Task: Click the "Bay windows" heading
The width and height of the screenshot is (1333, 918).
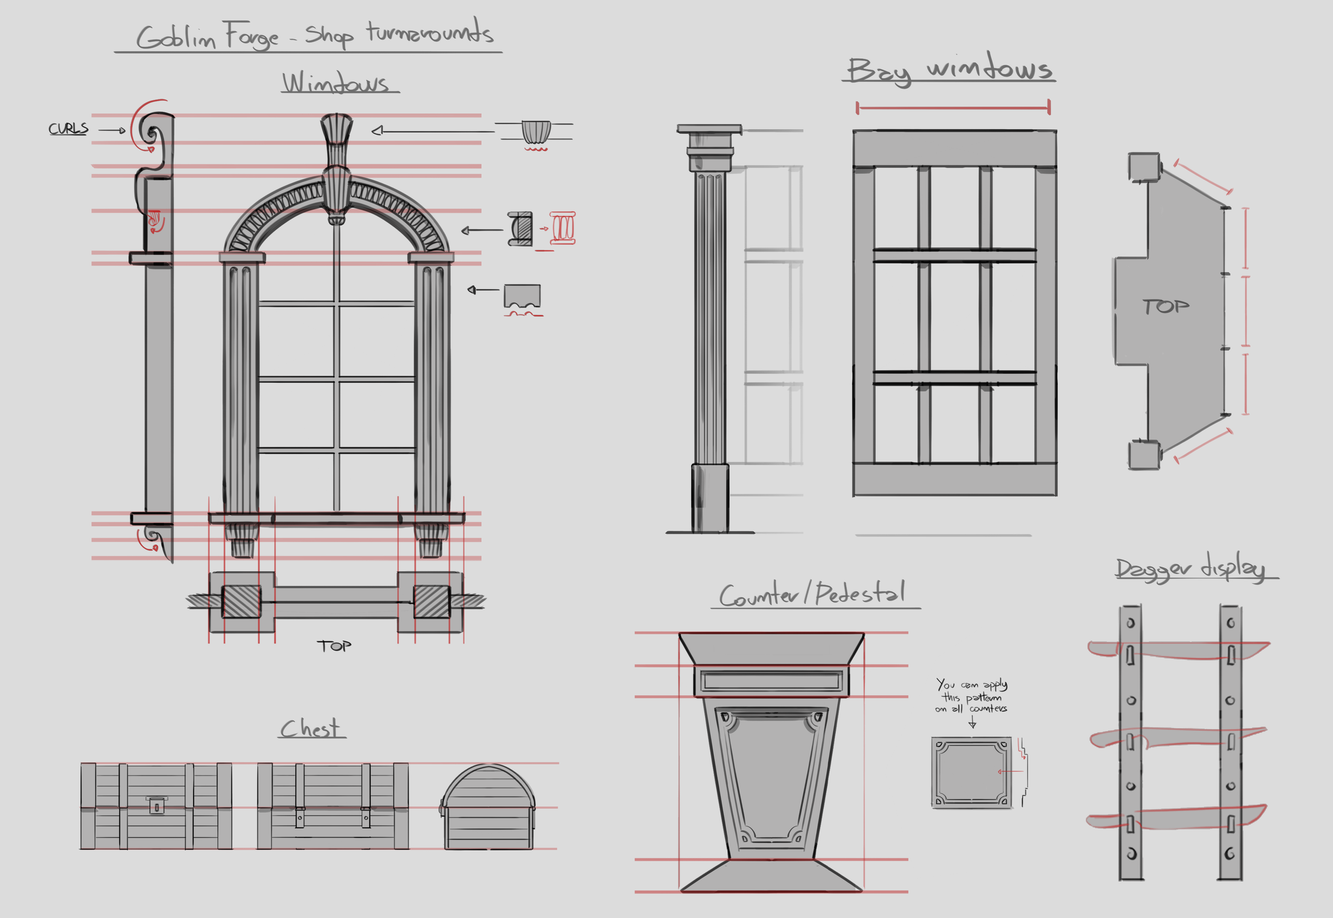Action: click(950, 70)
